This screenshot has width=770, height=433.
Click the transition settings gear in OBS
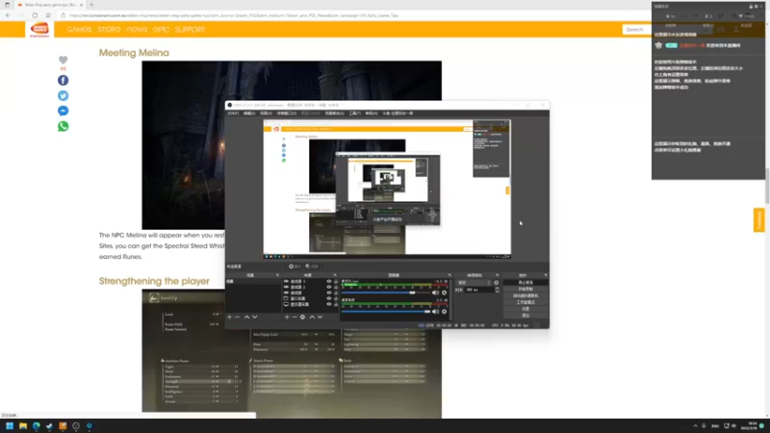(x=496, y=283)
